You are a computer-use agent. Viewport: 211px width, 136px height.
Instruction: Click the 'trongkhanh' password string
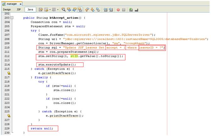point(135,43)
